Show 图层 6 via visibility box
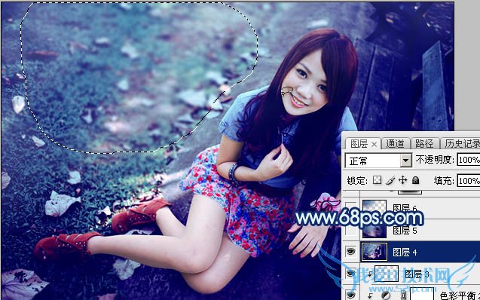Image resolution: width=480 pixels, height=300 pixels. click(x=351, y=208)
